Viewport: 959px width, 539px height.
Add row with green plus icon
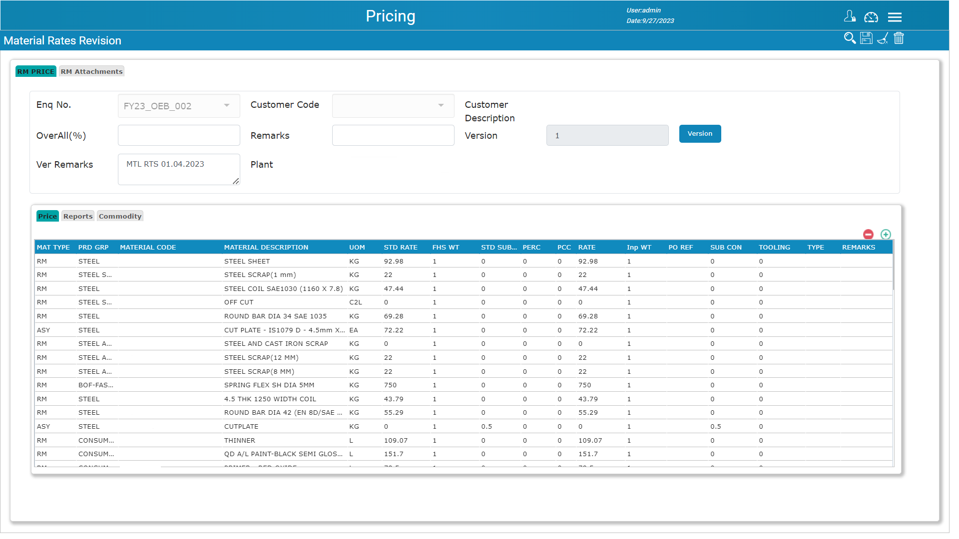click(886, 235)
